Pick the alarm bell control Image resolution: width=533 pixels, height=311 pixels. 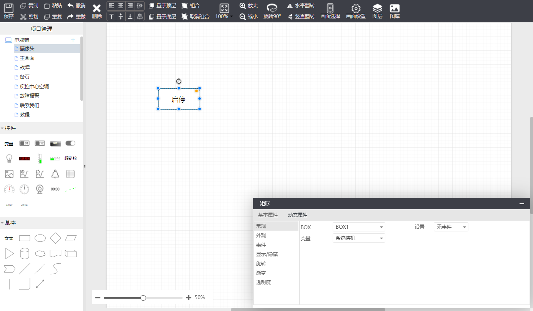[x=55, y=174]
